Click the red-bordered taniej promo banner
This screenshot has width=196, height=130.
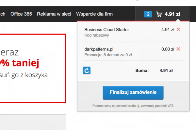pyautogui.click(x=33, y=68)
